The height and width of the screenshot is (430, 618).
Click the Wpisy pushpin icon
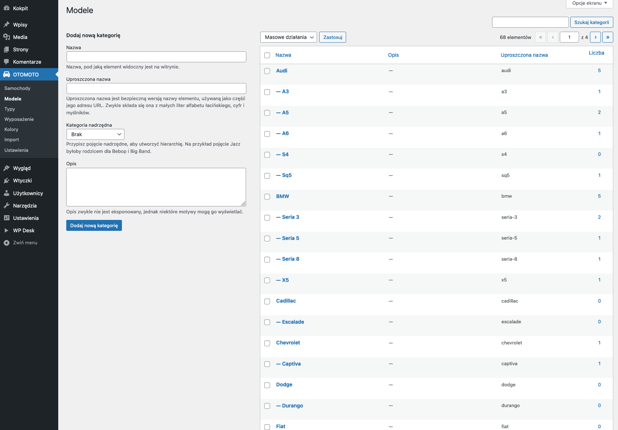click(x=7, y=25)
